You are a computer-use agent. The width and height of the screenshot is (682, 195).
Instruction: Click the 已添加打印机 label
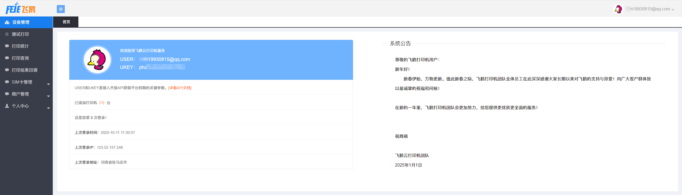(86, 103)
